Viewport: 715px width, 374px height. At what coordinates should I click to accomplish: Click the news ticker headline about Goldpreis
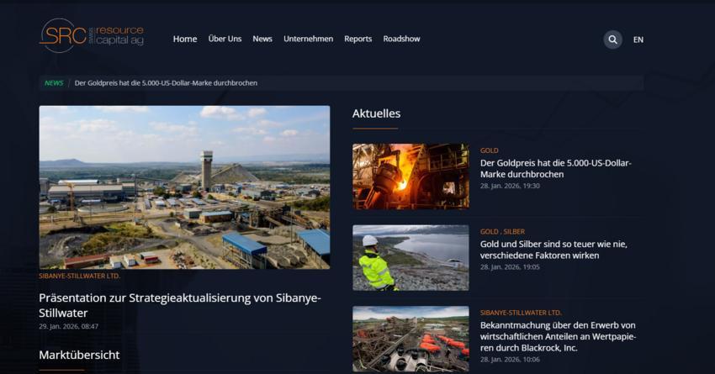click(166, 83)
